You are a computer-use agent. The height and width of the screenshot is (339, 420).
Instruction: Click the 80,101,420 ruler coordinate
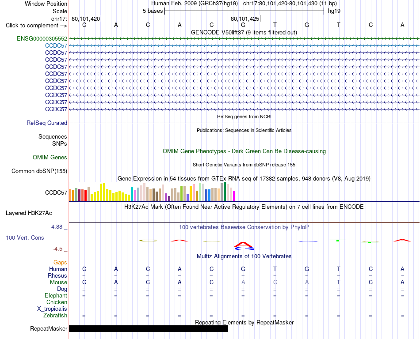(x=86, y=19)
